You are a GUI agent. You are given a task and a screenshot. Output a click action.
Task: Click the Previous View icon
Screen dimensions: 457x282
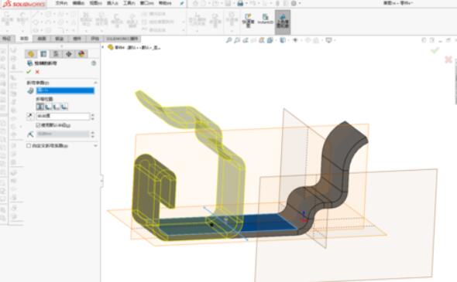pos(245,40)
